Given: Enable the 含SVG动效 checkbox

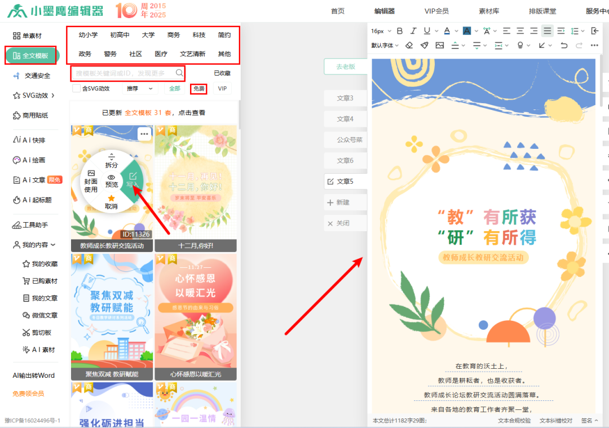Looking at the screenshot, I should tap(76, 89).
